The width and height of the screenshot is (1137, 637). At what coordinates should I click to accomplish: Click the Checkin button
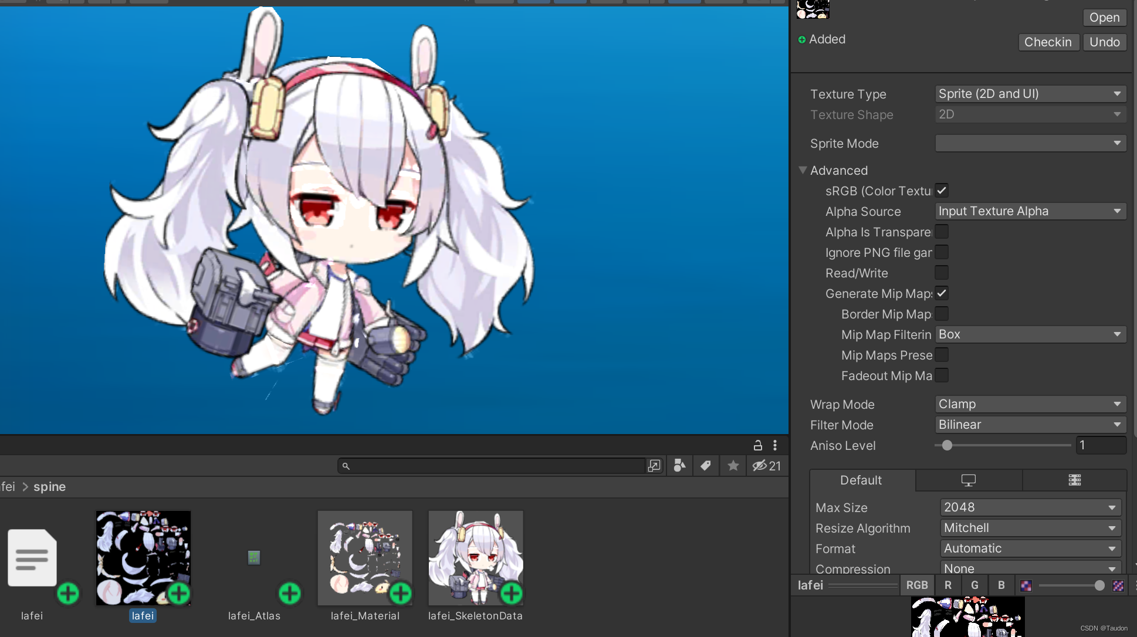tap(1048, 42)
